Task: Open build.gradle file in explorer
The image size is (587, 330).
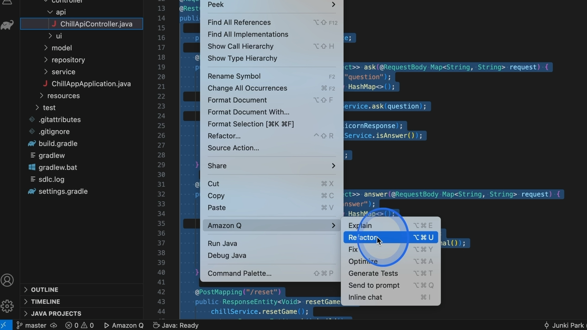Action: [58, 144]
